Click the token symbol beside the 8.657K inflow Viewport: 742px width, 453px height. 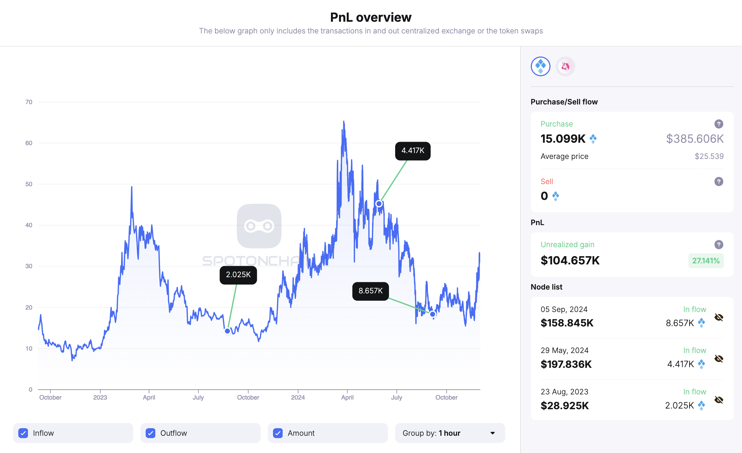click(x=701, y=323)
